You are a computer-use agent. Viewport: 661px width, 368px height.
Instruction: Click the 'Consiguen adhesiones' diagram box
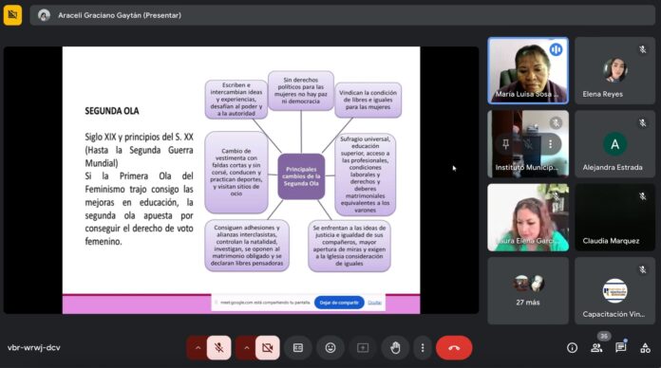pos(247,245)
